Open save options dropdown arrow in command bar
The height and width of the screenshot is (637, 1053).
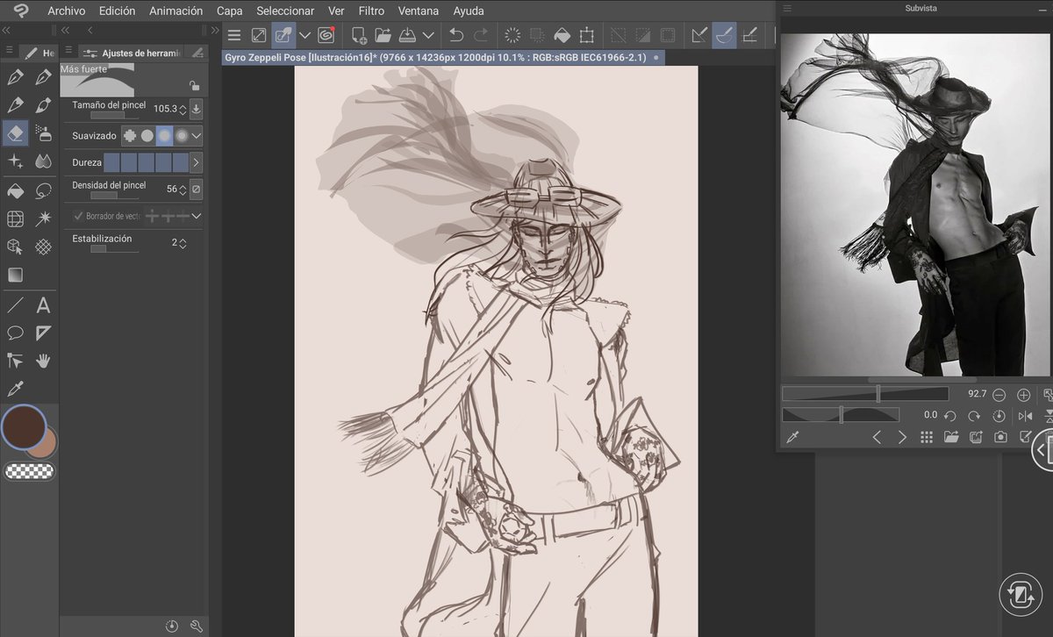[x=428, y=35]
